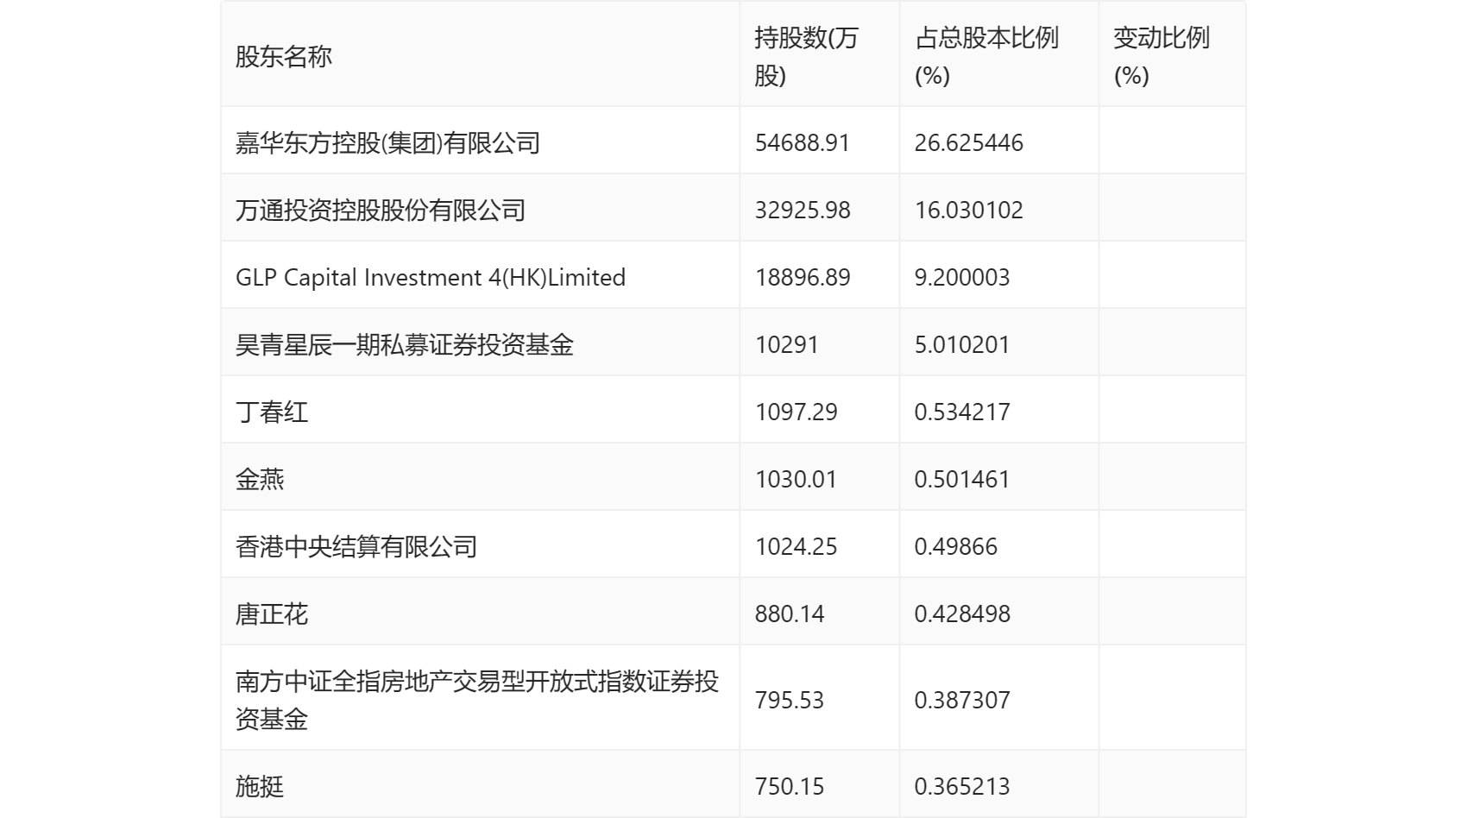Screen dimensions: 1467x818
Task: Click shareholder name 金燕
Action: pos(260,480)
